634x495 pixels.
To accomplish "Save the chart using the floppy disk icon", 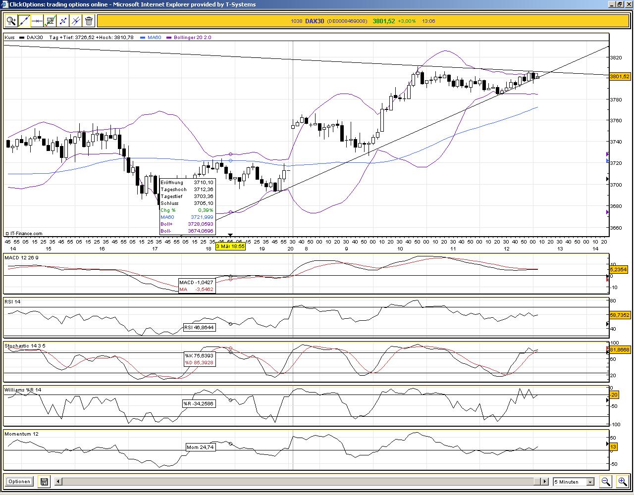I will pyautogui.click(x=44, y=481).
